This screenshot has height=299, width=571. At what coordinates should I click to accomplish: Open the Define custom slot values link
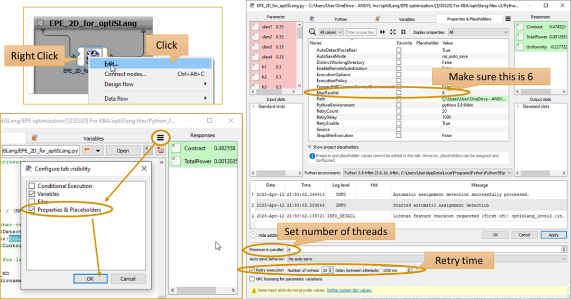click(349, 290)
